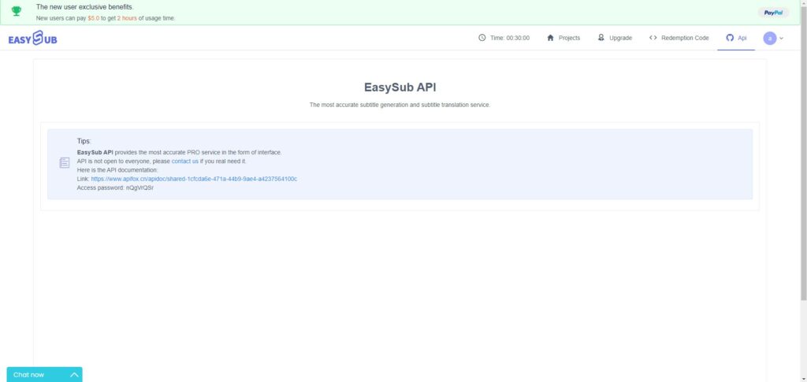Expand chat widget with the up chevron
This screenshot has height=382, width=807.
click(74, 375)
